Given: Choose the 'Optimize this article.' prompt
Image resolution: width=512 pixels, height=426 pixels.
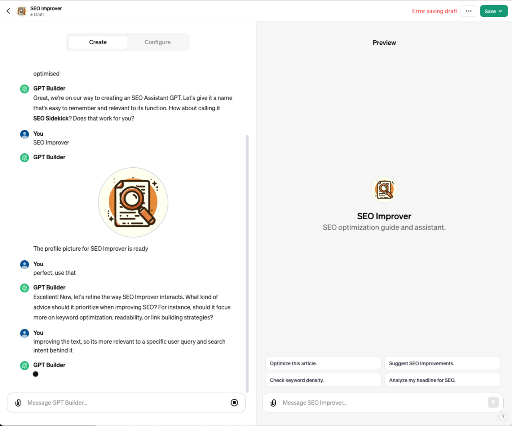Looking at the screenshot, I should point(323,363).
